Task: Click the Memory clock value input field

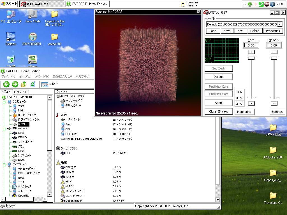Action: click(274, 45)
